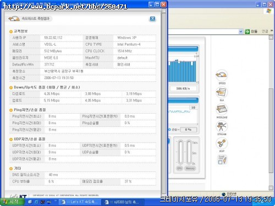Open the Start menu
275x206 pixels.
(12, 202)
